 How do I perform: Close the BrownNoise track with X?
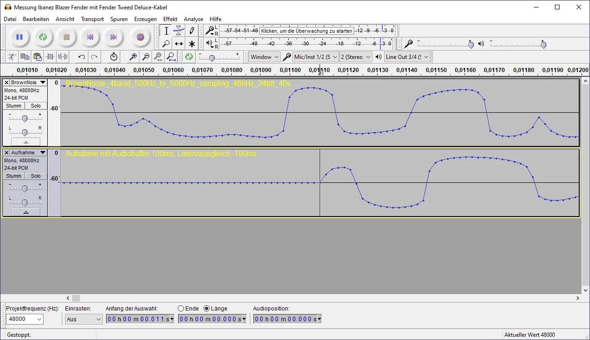point(6,82)
